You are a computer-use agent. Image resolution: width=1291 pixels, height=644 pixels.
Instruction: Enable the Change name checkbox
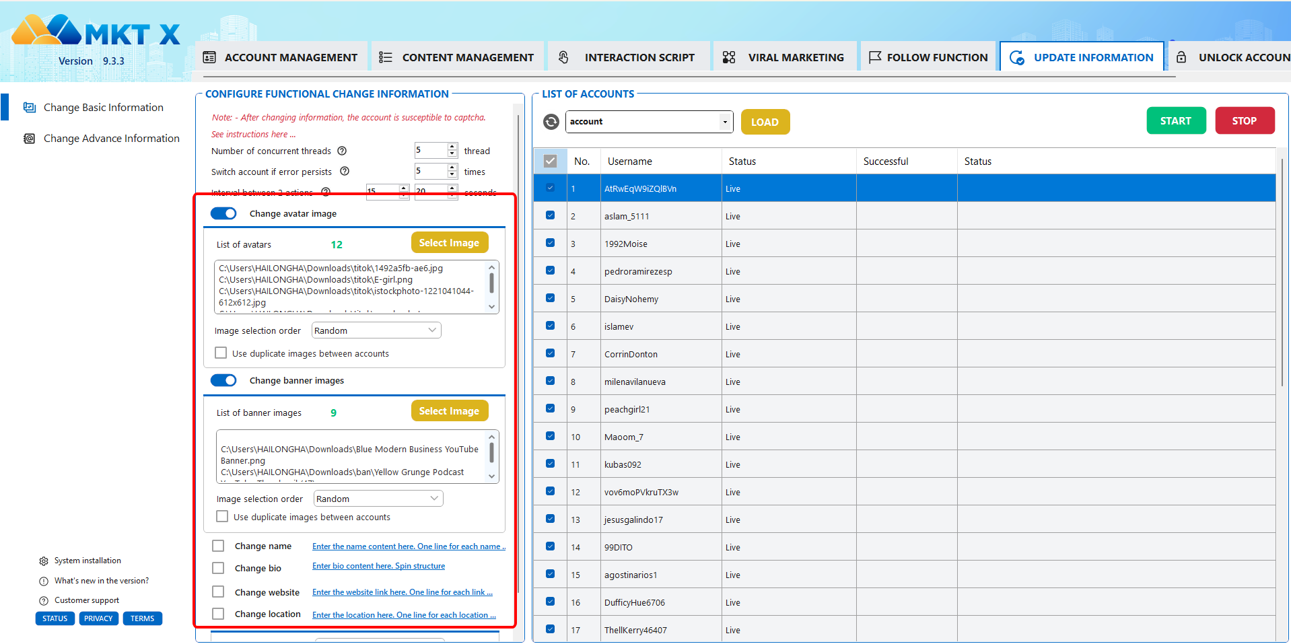[x=218, y=546]
